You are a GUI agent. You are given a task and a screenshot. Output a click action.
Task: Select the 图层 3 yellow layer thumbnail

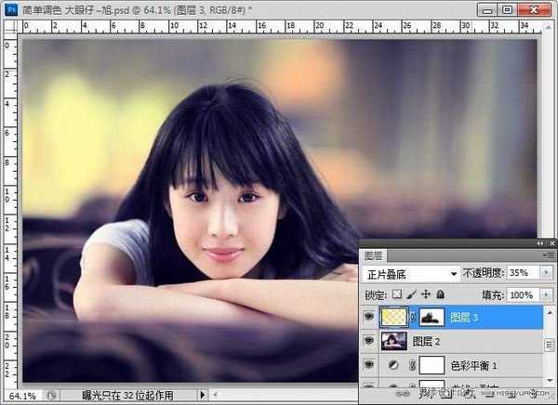coord(395,317)
